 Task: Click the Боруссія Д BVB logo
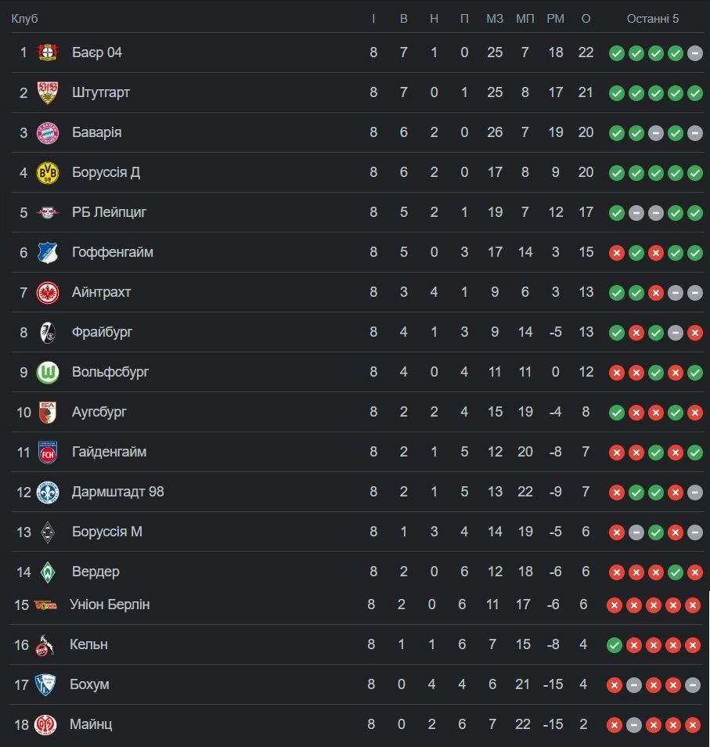48,172
